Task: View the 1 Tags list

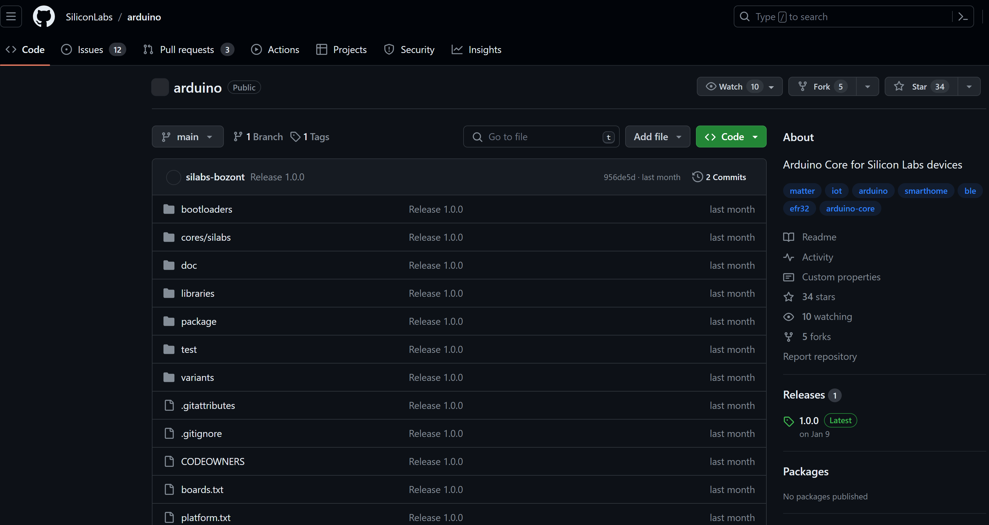Action: point(310,137)
